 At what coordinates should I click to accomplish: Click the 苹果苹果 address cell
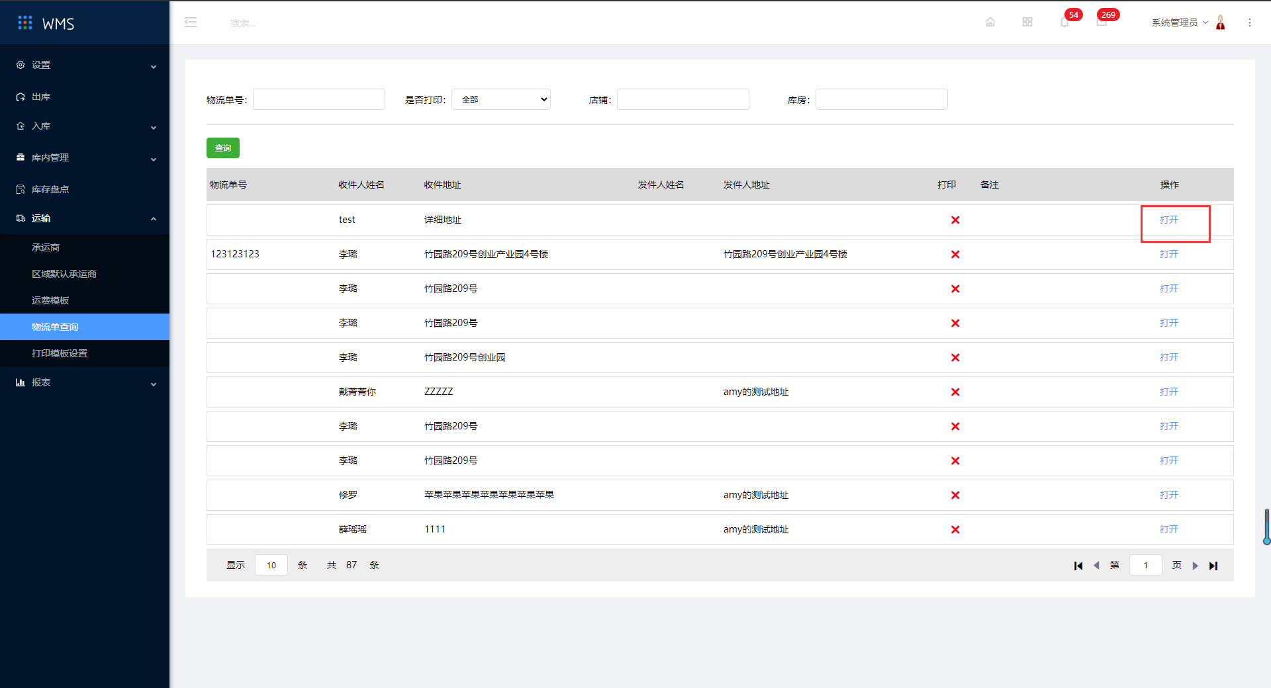[x=489, y=495]
